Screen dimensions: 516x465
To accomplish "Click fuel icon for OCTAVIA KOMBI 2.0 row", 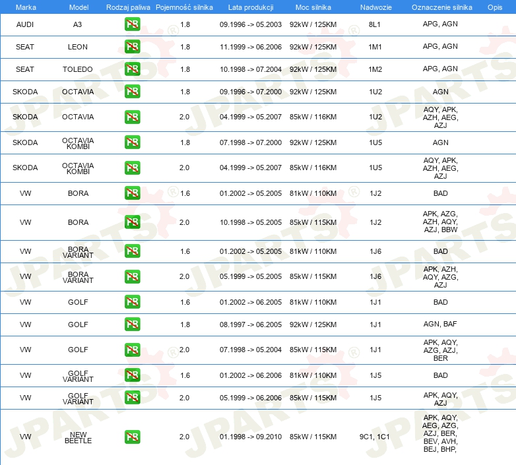I will click(132, 168).
